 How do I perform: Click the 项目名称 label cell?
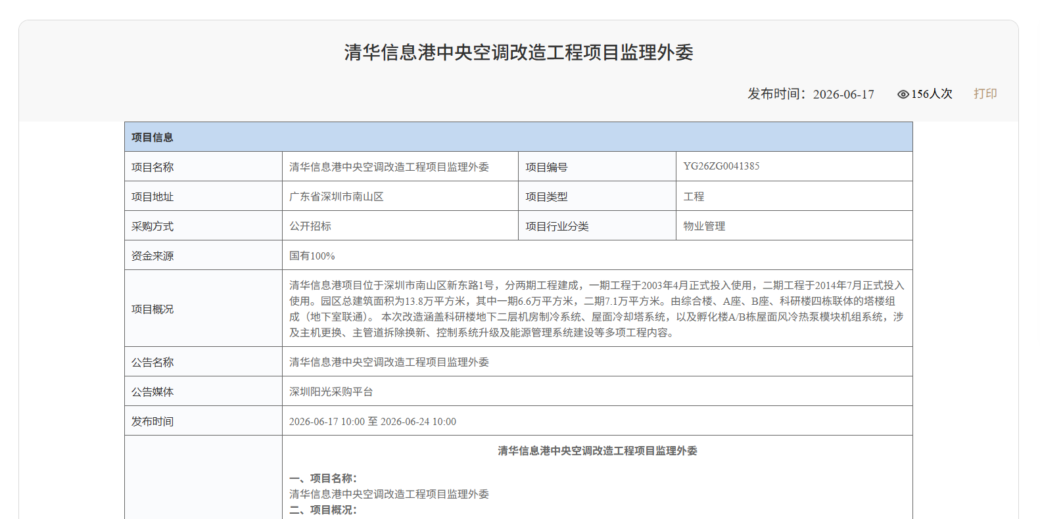tap(203, 167)
